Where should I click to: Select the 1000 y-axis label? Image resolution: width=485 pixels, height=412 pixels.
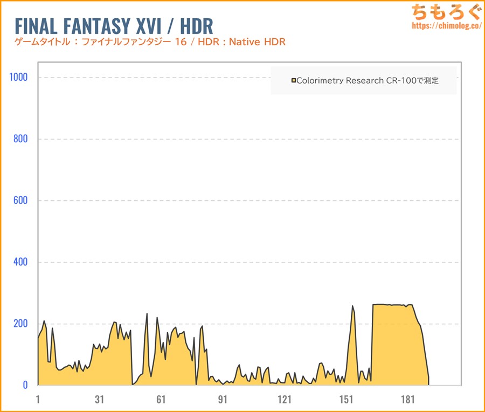click(x=18, y=77)
